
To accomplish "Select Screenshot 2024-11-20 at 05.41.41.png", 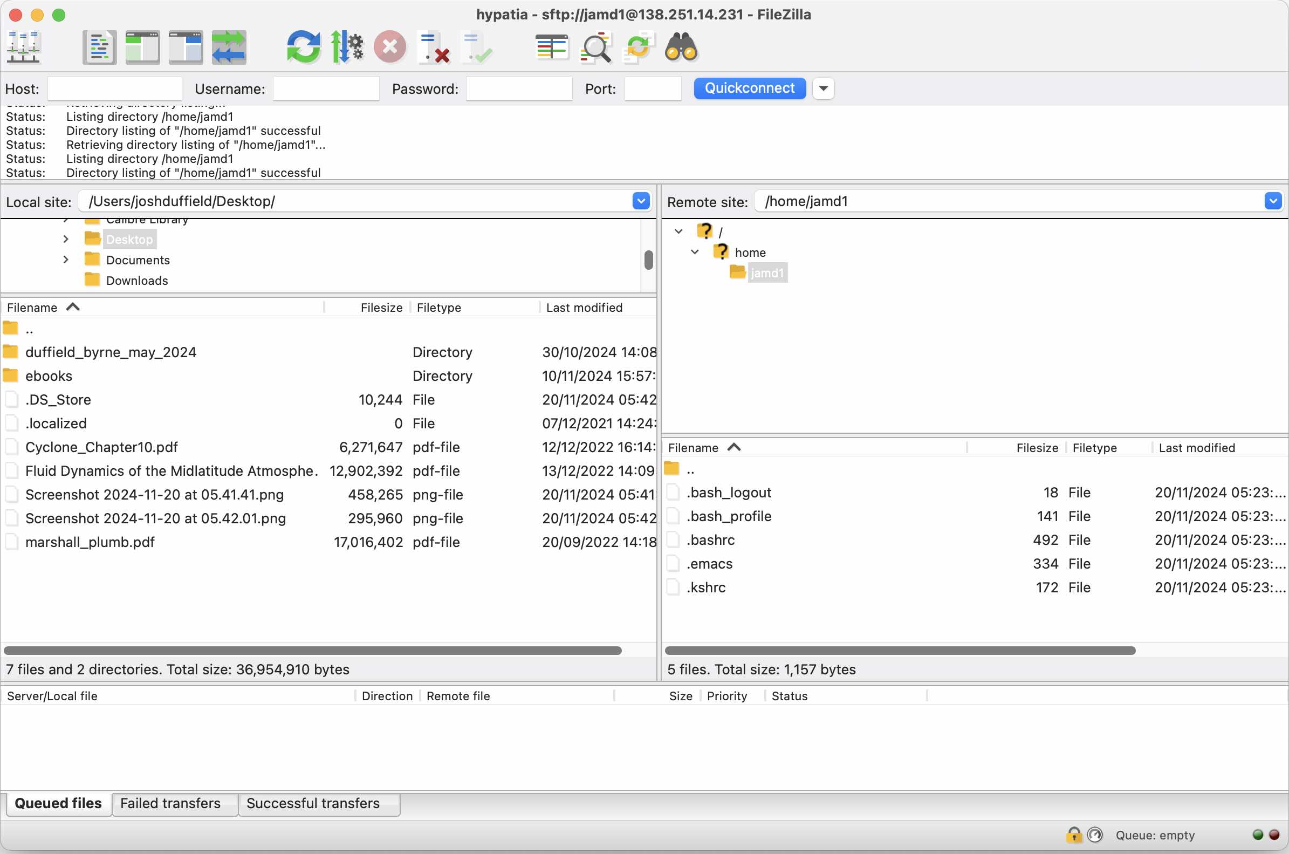I will tap(329, 495).
